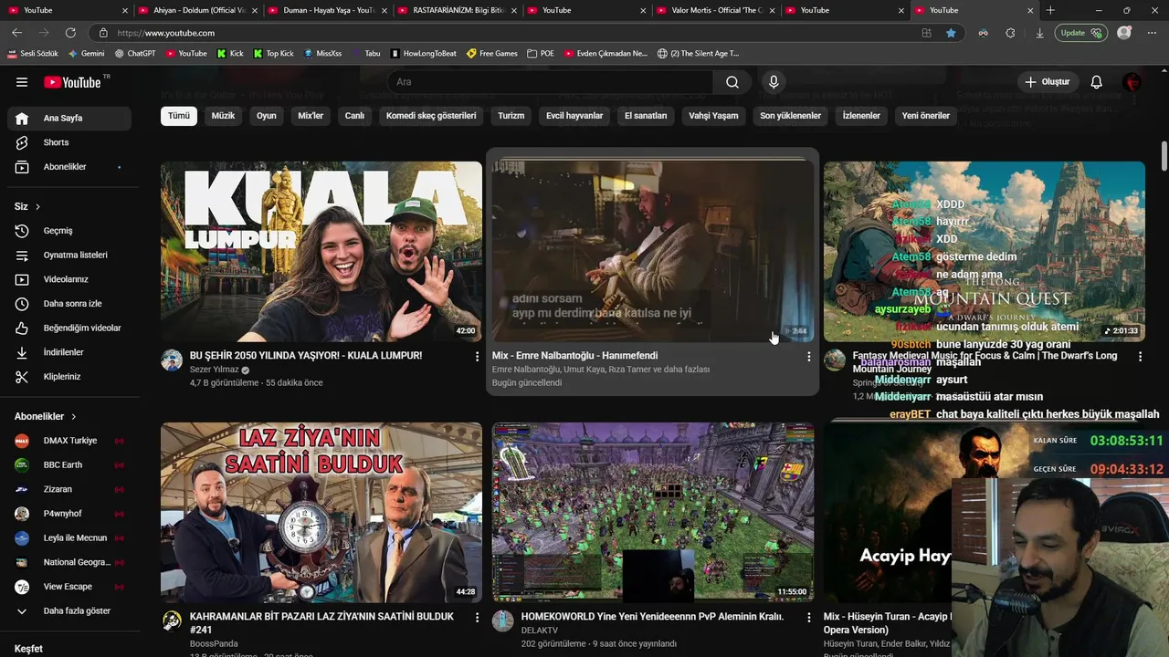
Task: Open the Sezer Yılmaz channel link
Action: tap(214, 370)
